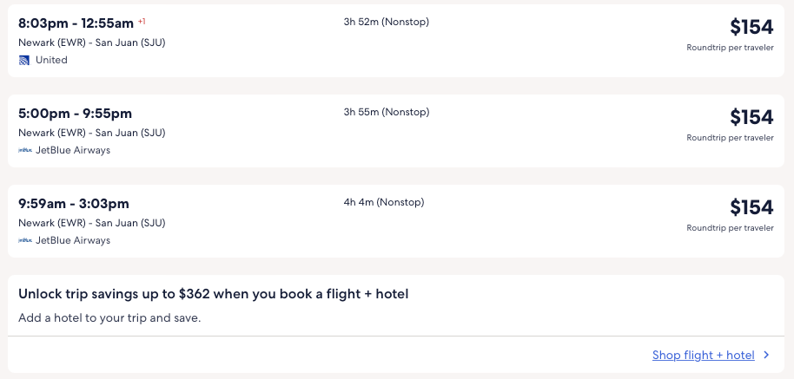Click JetBlue logo on 5:00pm flight
Screen dimensions: 794x379
[25, 150]
